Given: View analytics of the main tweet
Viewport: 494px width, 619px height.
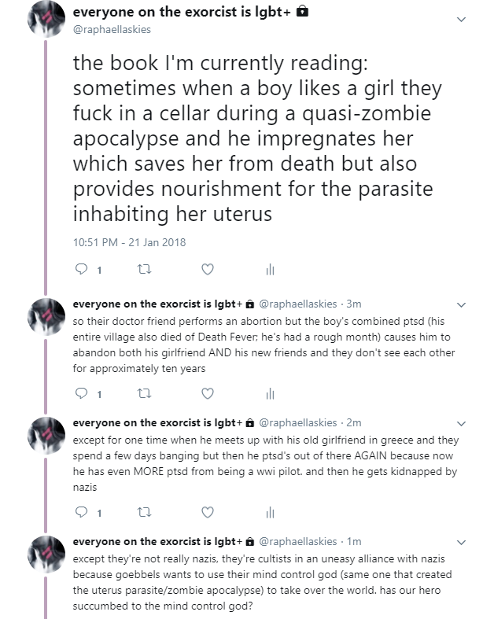Looking at the screenshot, I should pyautogui.click(x=270, y=270).
